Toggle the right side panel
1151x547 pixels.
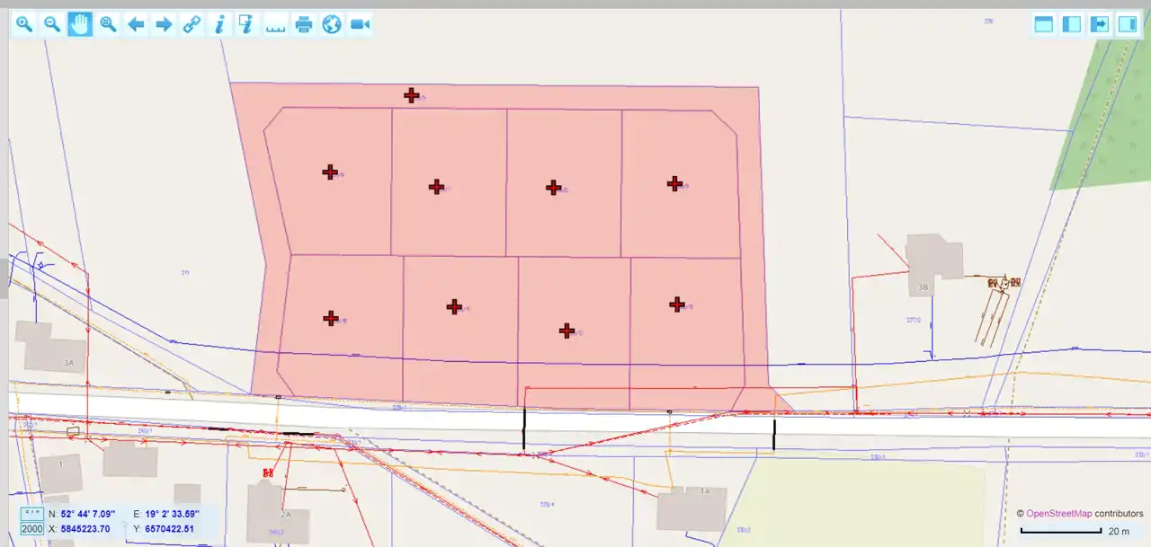1127,24
